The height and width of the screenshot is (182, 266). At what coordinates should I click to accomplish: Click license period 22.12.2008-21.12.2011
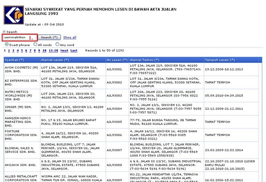click(224, 109)
